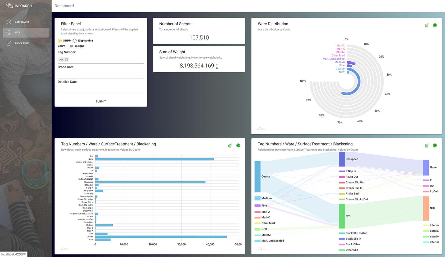Click the Processing pencil icon in sidebar
This screenshot has width=445, height=257.
point(9,43)
